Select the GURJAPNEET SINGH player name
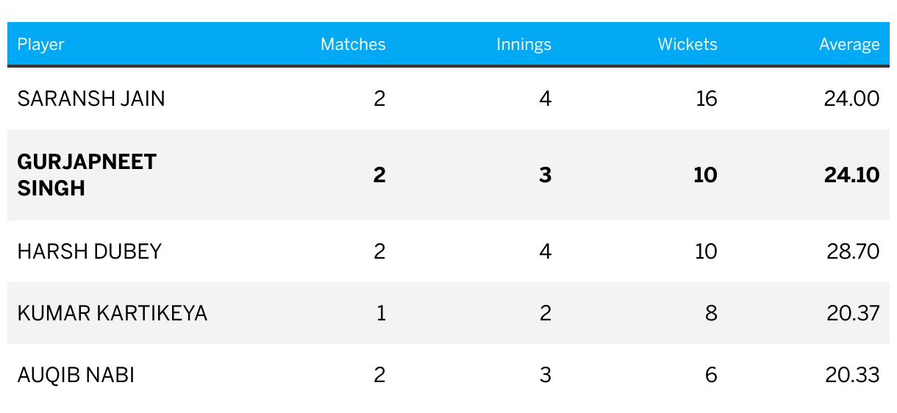 pyautogui.click(x=87, y=175)
